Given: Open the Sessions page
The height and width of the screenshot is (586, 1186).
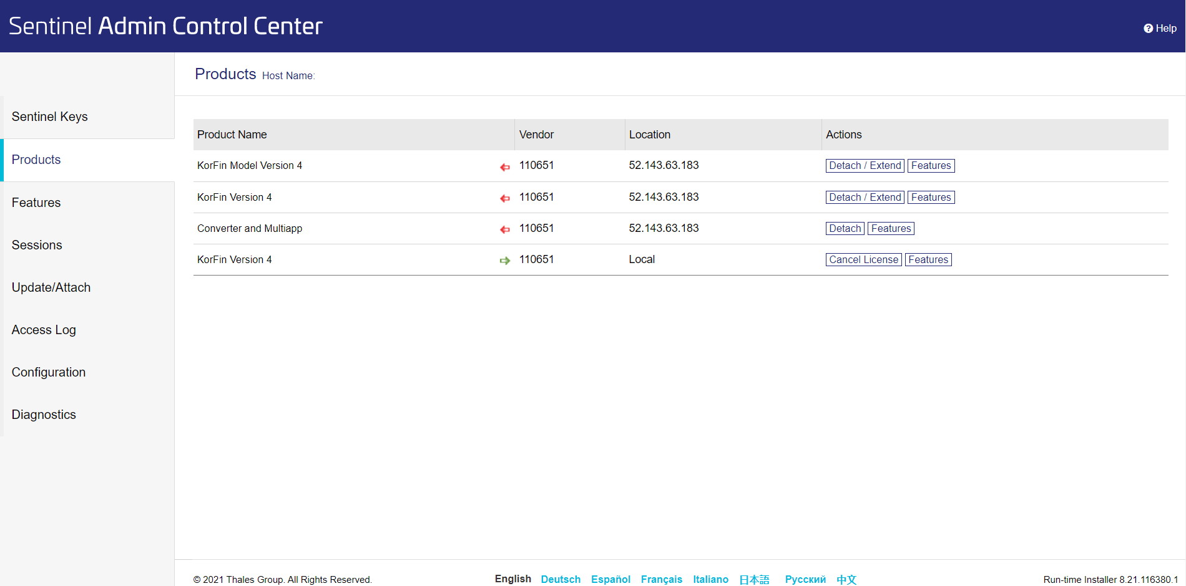Looking at the screenshot, I should point(37,245).
